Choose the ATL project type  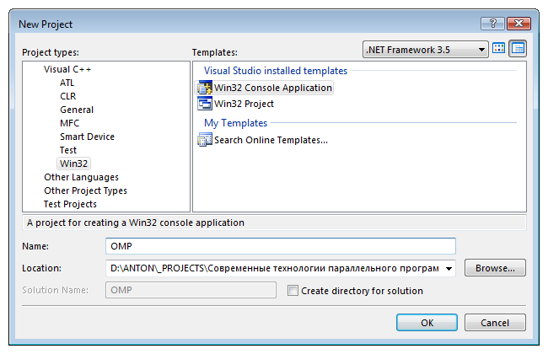(67, 83)
